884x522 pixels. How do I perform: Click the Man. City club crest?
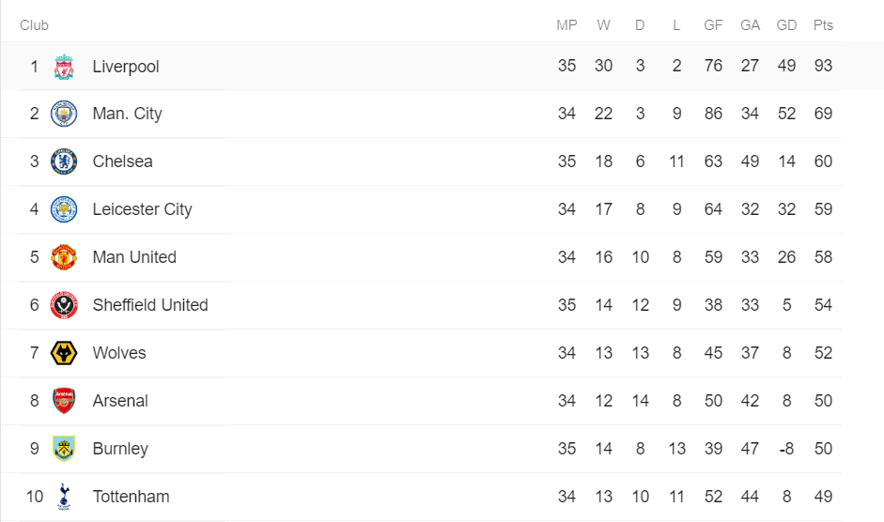(64, 114)
